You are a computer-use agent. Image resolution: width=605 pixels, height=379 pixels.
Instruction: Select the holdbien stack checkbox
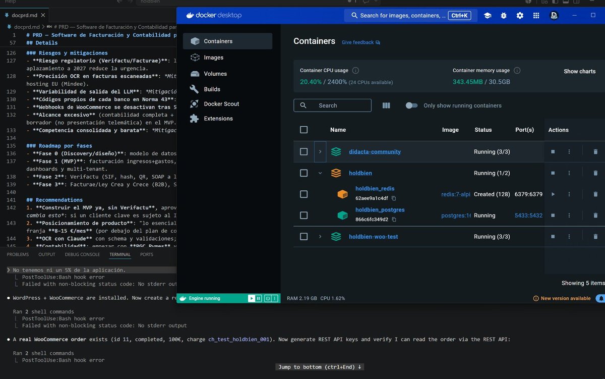click(304, 173)
